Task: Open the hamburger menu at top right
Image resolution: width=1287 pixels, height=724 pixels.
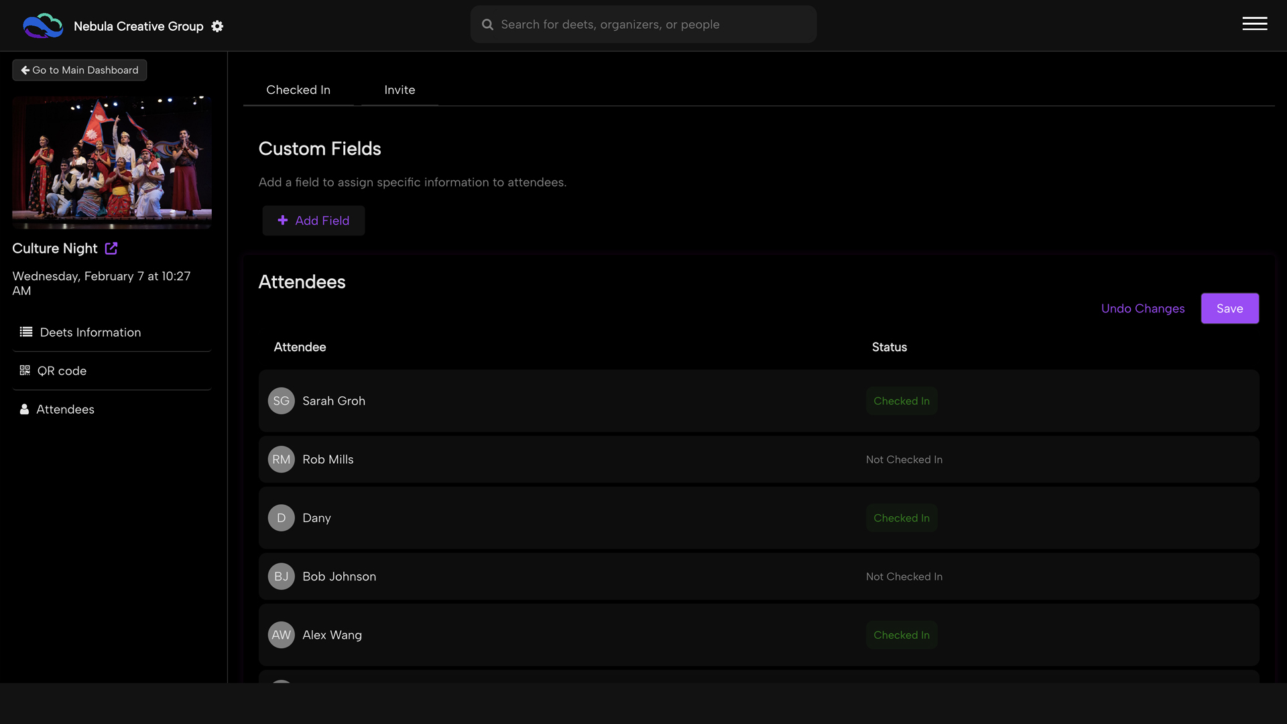Action: click(x=1254, y=24)
